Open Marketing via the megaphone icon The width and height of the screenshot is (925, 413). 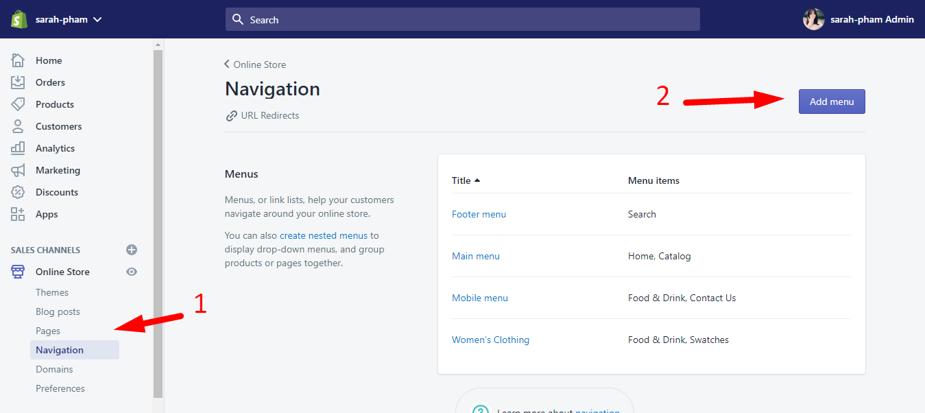18,170
